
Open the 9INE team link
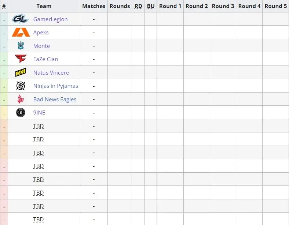tap(39, 113)
